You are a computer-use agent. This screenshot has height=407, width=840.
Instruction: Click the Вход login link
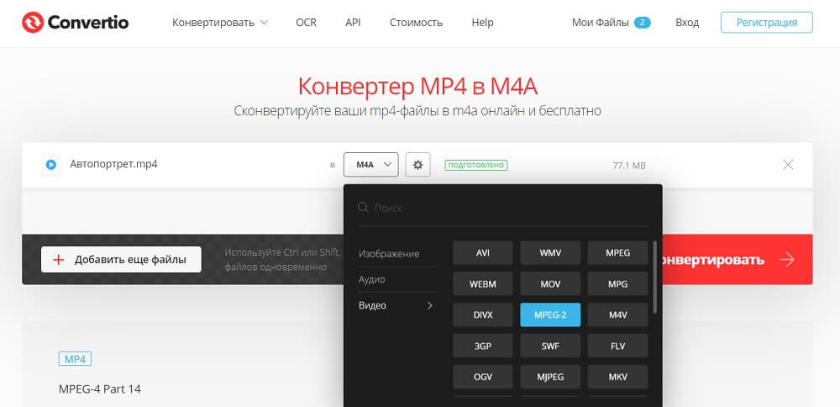687,23
